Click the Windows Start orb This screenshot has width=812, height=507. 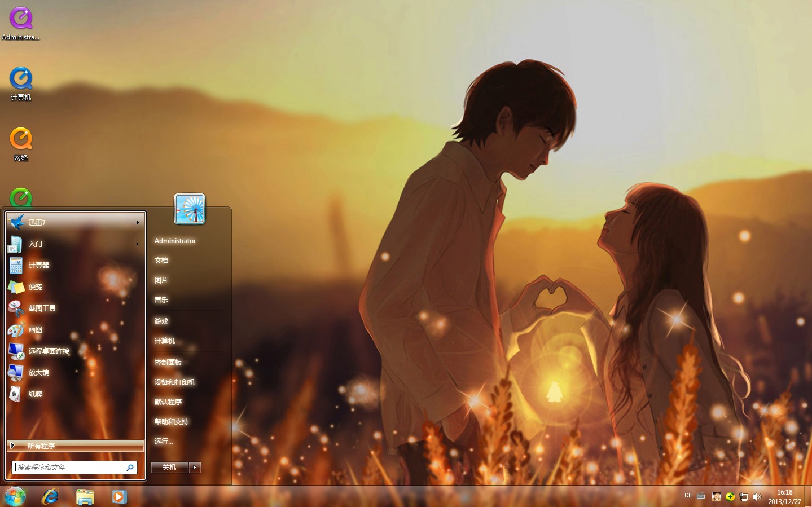[15, 496]
